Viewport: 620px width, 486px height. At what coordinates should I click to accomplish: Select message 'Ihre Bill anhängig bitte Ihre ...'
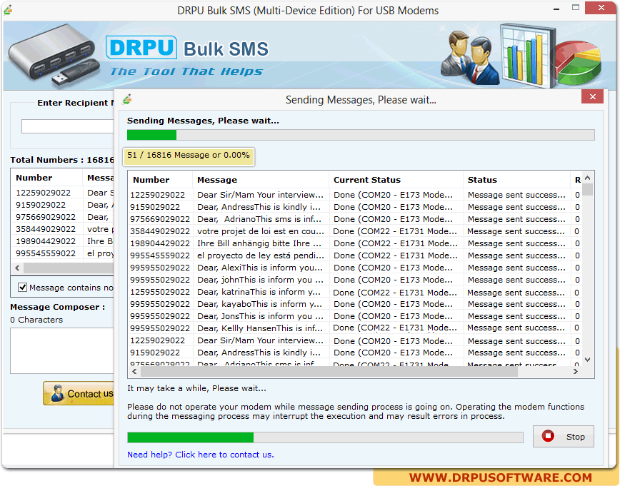click(259, 243)
